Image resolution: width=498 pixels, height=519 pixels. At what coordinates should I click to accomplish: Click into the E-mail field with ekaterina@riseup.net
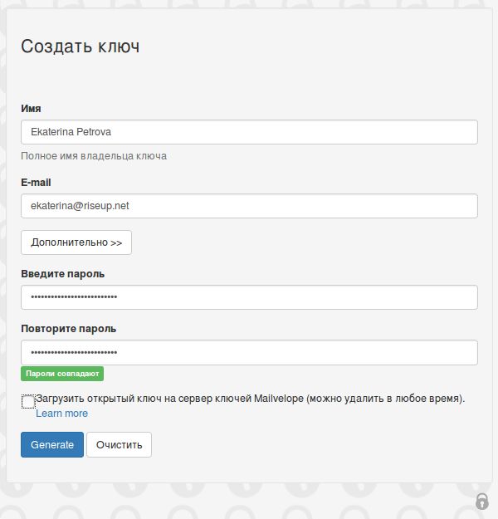(249, 206)
